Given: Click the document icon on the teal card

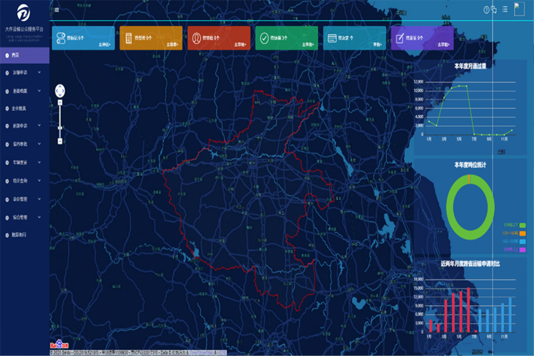Looking at the screenshot, I should point(332,38).
